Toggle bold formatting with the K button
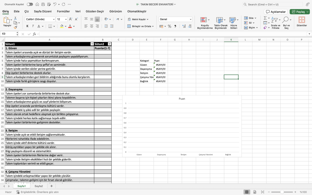Image resolution: width=312 pixels, height=195 pixels. click(x=27, y=26)
